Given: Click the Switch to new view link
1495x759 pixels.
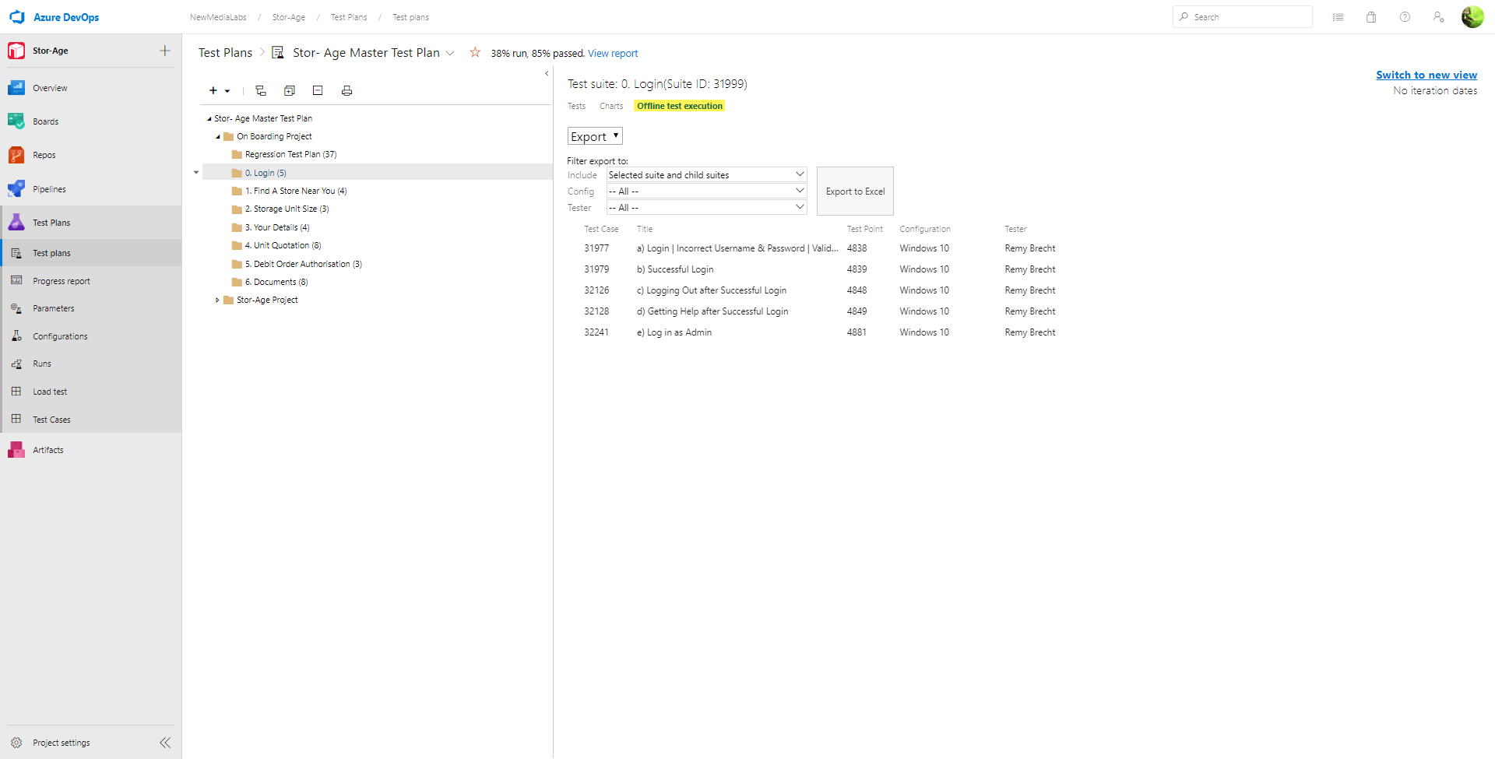Looking at the screenshot, I should (1426, 75).
